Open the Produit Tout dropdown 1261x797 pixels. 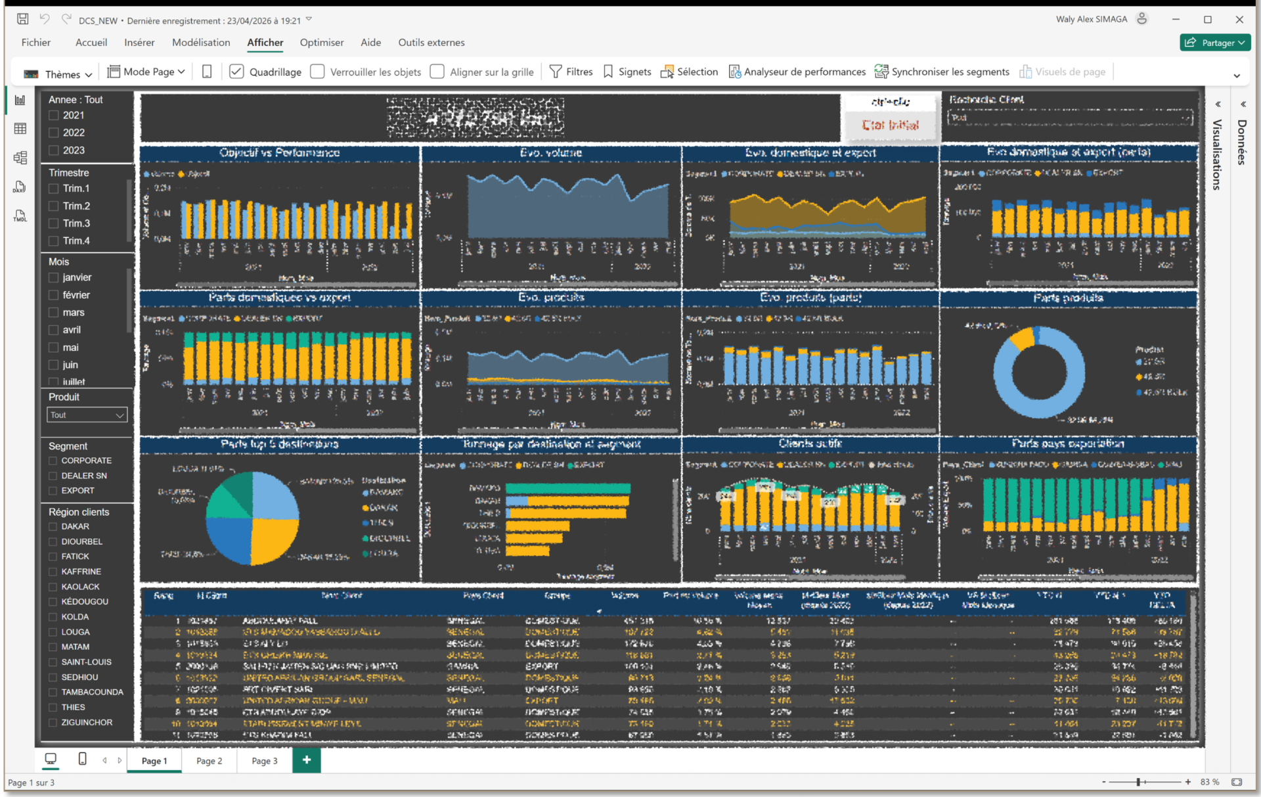click(x=87, y=415)
